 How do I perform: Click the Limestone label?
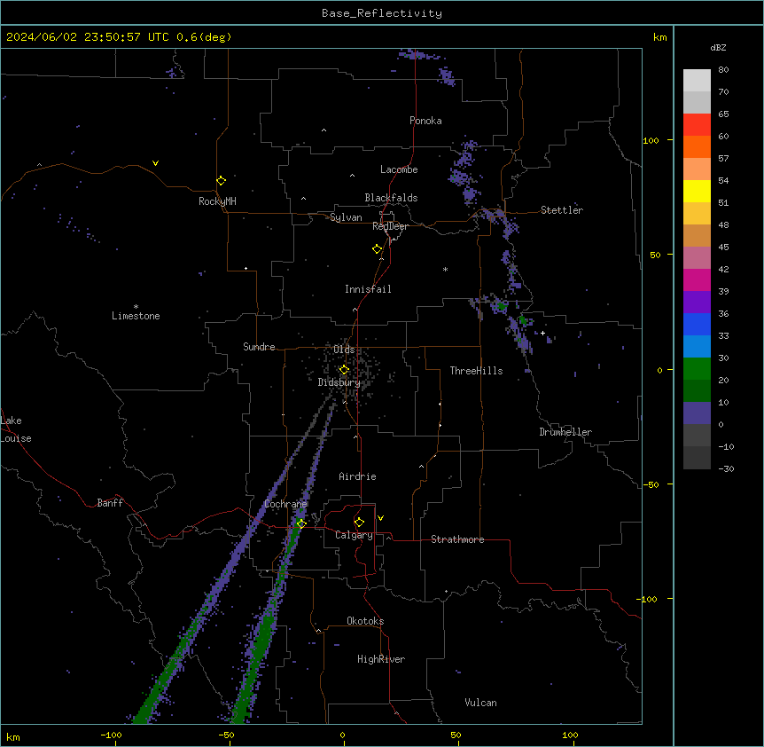click(136, 316)
